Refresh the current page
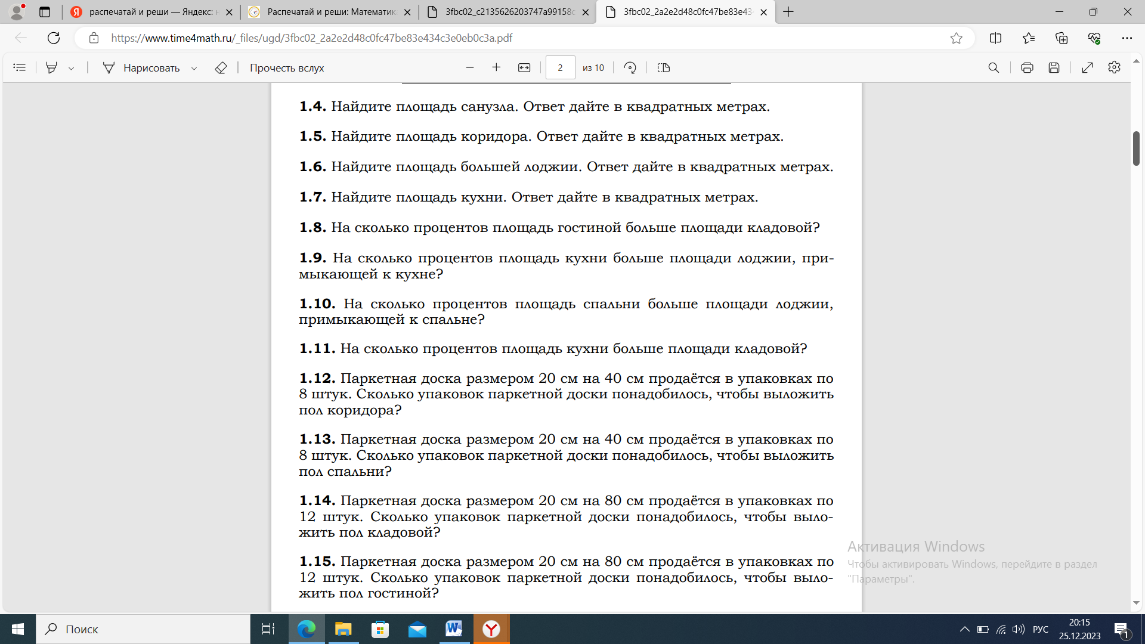The width and height of the screenshot is (1145, 644). [54, 38]
